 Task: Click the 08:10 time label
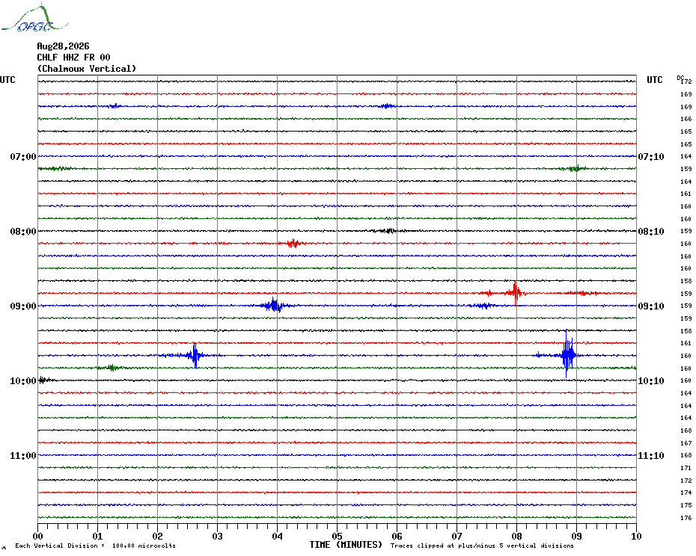point(651,232)
